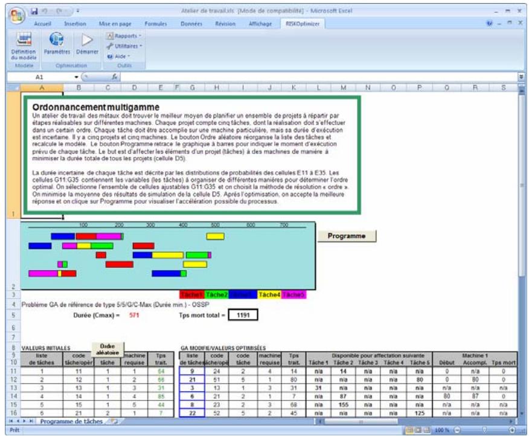Image resolution: width=529 pixels, height=436 pixels.
Task: Open the Données ribbon tab
Action: click(191, 24)
